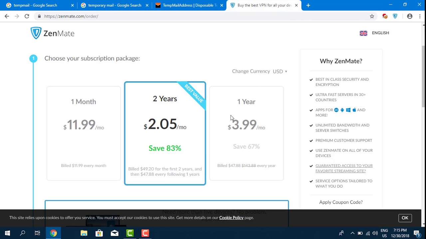426x239 pixels.
Task: Click the People icon in system tray
Action: 341,233
